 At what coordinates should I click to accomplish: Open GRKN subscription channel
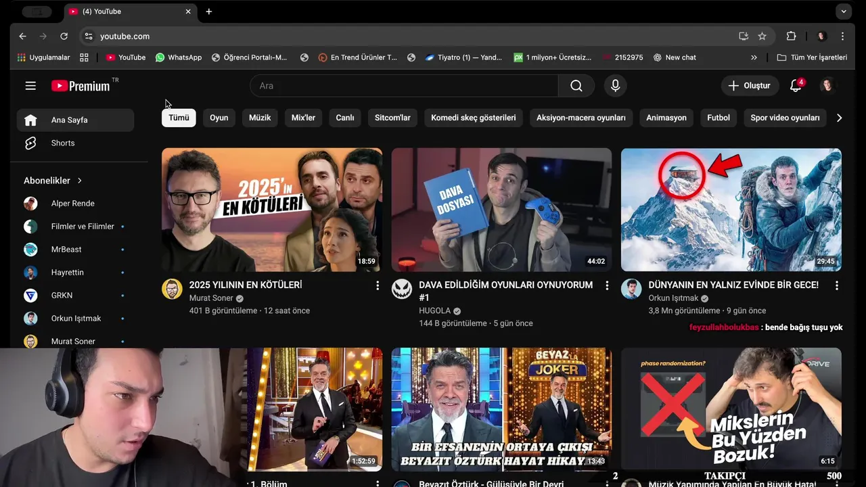click(x=75, y=296)
